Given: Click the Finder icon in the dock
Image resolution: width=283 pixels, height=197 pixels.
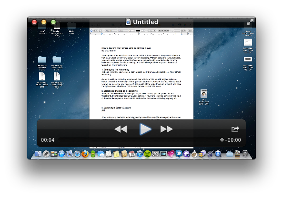Looking at the screenshot, I should coord(38,154).
